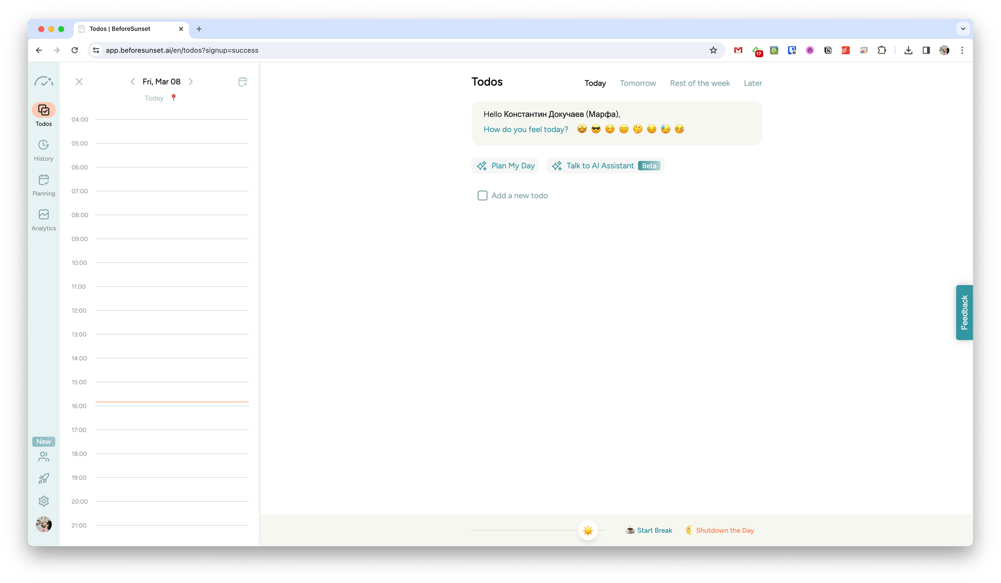Click the sun marker on day progress slider
The height and width of the screenshot is (583, 1001).
click(x=588, y=530)
